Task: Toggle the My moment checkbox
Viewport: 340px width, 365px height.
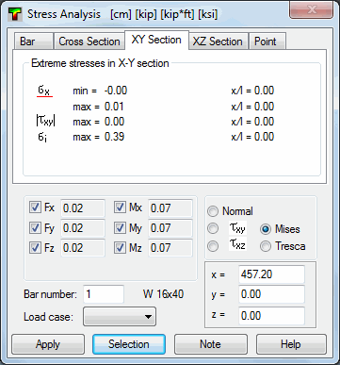Action: click(x=120, y=228)
